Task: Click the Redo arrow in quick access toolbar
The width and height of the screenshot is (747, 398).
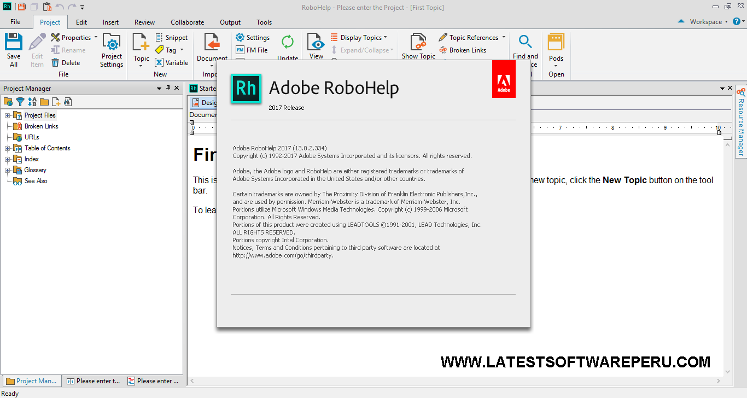Action: pos(72,7)
